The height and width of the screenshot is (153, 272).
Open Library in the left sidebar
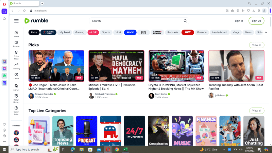[16, 88]
